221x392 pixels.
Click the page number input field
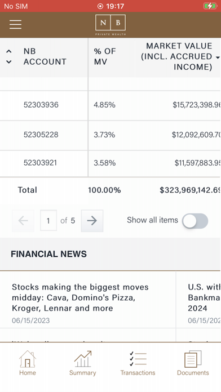pyautogui.click(x=48, y=221)
